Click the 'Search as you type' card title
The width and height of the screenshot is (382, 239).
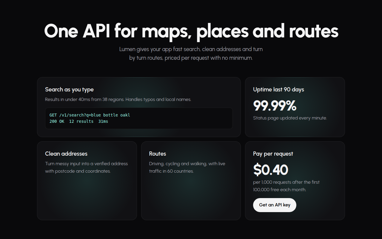pyautogui.click(x=69, y=89)
